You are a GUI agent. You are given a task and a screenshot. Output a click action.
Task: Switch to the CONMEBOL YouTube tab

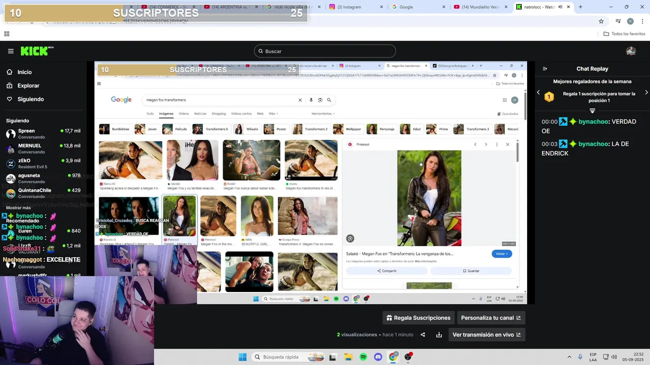tap(168, 7)
